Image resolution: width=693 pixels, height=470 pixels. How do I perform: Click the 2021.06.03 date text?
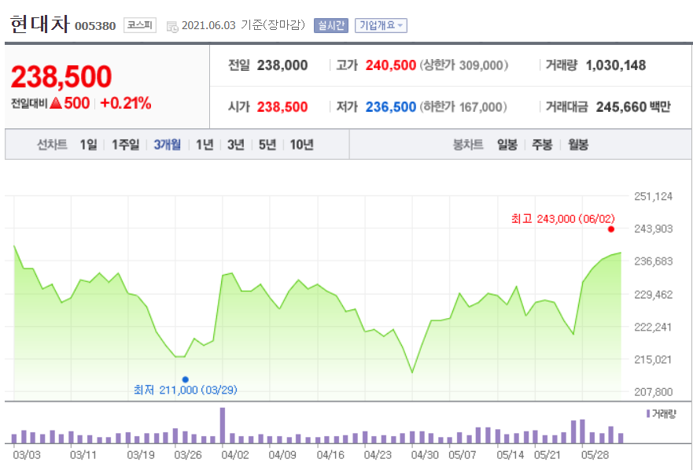click(x=208, y=25)
